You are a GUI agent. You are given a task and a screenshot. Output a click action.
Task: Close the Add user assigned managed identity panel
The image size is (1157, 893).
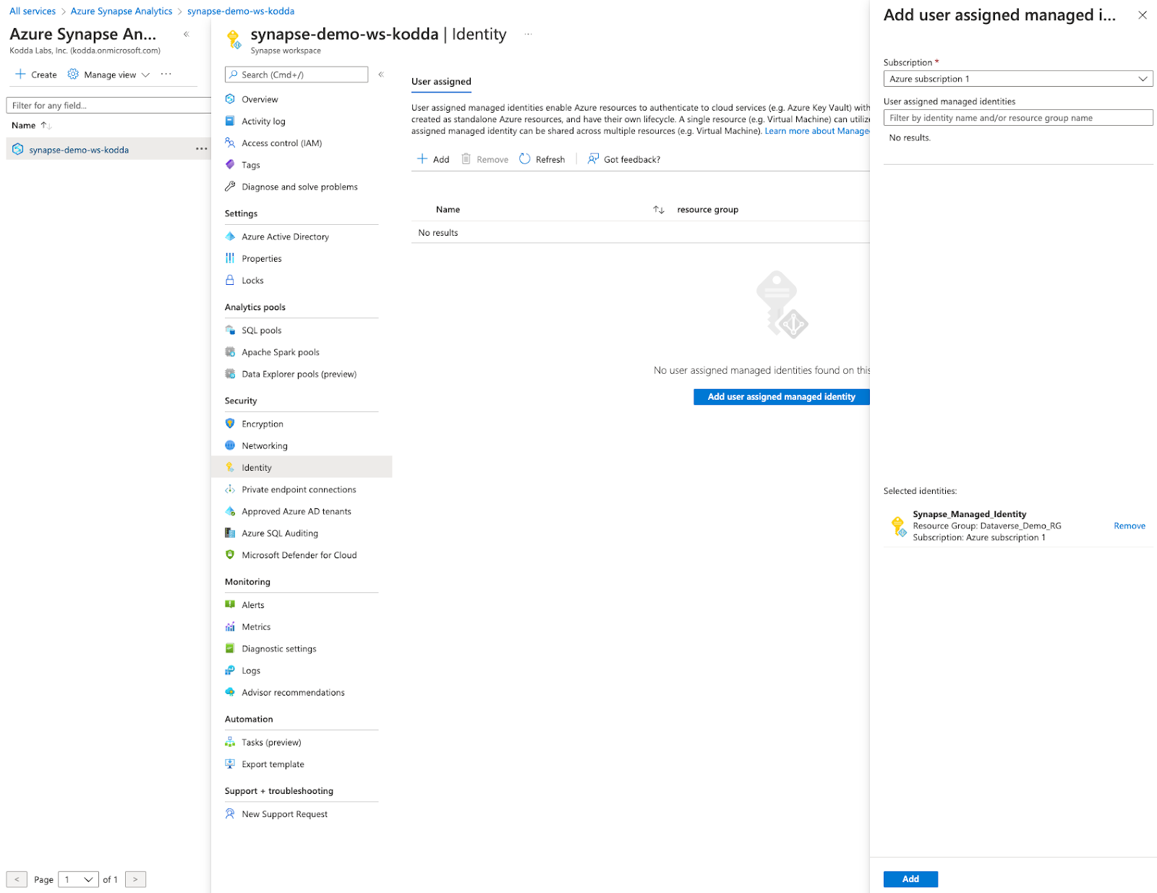coord(1143,15)
